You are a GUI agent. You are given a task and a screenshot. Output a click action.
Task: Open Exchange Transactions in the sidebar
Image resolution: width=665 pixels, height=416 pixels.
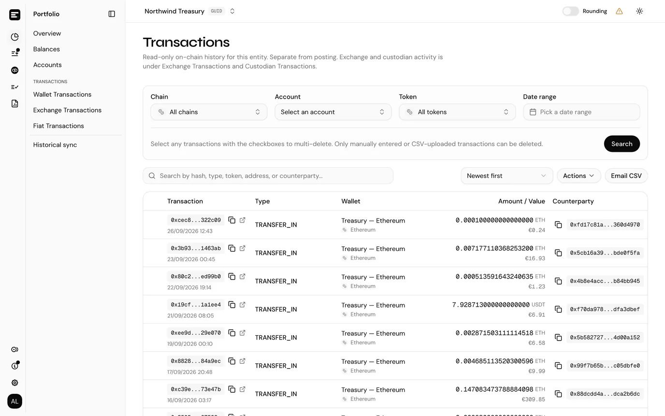coord(67,110)
